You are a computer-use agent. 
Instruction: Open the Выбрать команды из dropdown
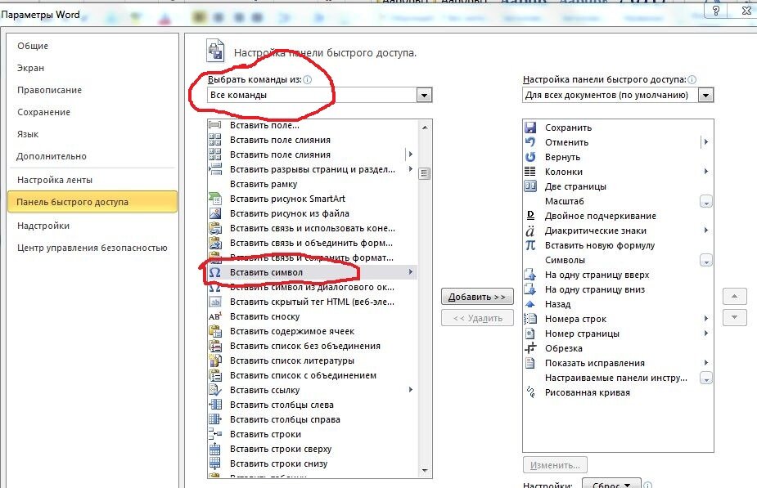click(424, 95)
